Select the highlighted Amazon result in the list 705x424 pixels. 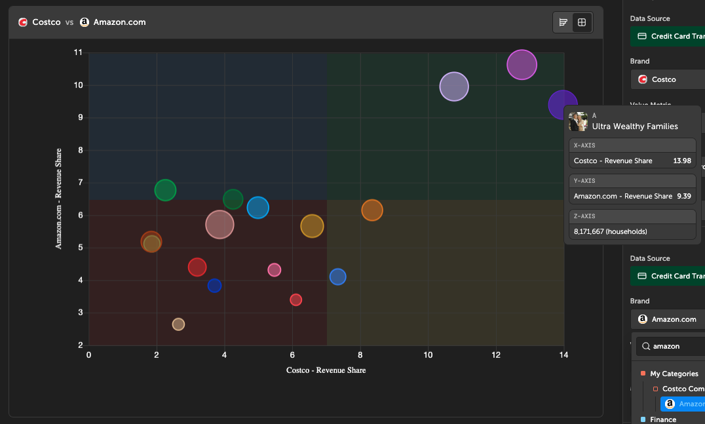[x=683, y=404]
